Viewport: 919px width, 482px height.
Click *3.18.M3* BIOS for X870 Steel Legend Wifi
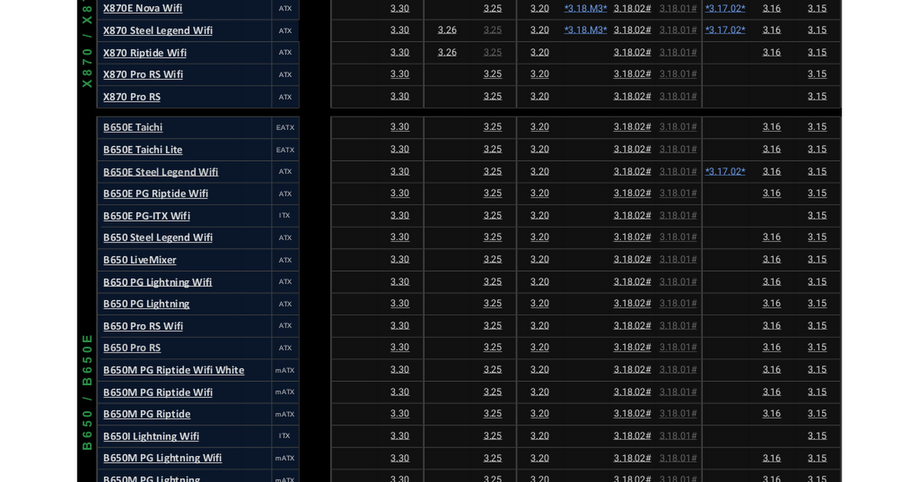[x=586, y=30]
